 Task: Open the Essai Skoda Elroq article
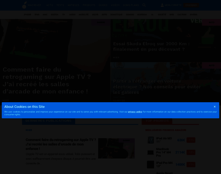[152, 46]
